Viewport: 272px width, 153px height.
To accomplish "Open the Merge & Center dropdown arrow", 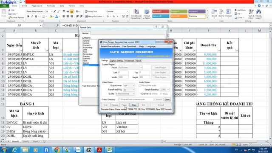I will click(103, 17).
